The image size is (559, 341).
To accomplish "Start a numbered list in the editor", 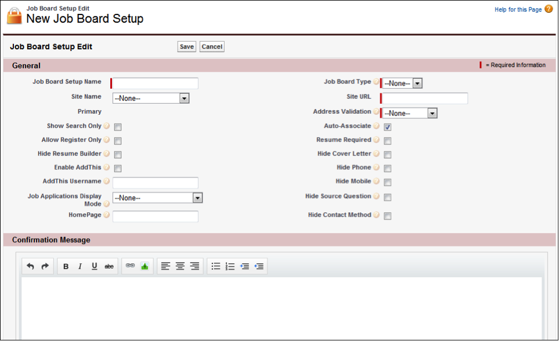I will tap(229, 266).
